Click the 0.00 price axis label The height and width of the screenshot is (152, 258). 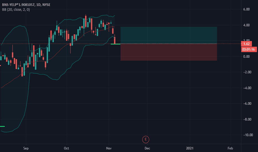click(x=246, y=57)
